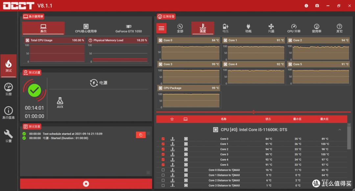Click the Total CPU Usage chip icon
The image size is (355, 191).
[x=27, y=40]
